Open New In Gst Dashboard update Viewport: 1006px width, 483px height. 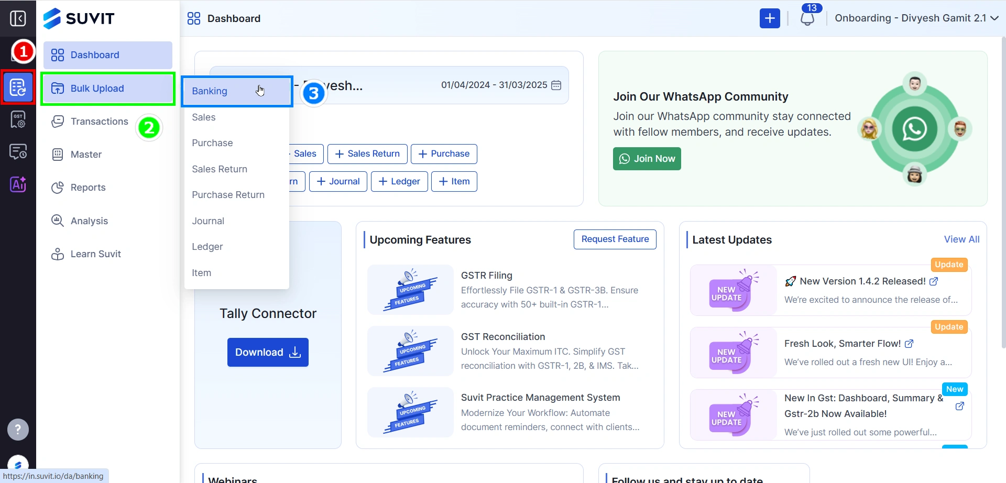[863, 406]
